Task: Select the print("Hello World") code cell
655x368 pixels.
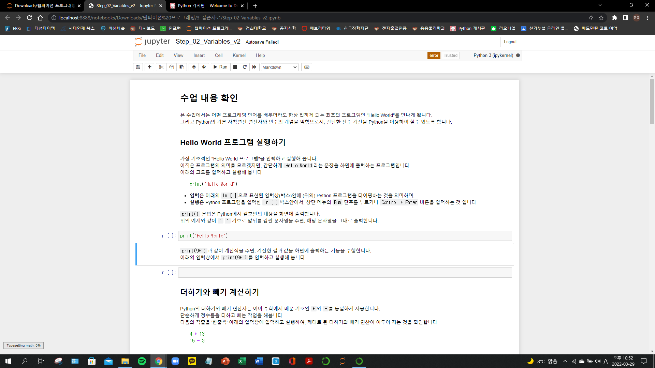Action: tap(345, 236)
